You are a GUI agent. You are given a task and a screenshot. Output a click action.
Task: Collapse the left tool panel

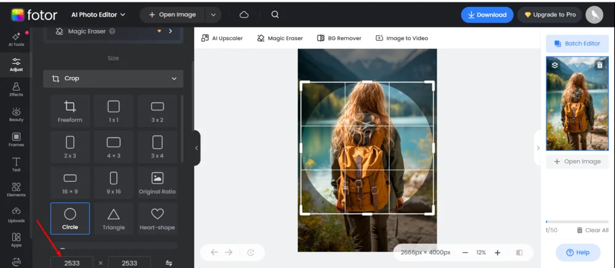pyautogui.click(x=197, y=148)
